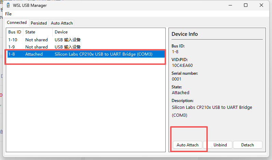
Task: Minimize the WSL USB Manager window
Action: click(230, 5)
